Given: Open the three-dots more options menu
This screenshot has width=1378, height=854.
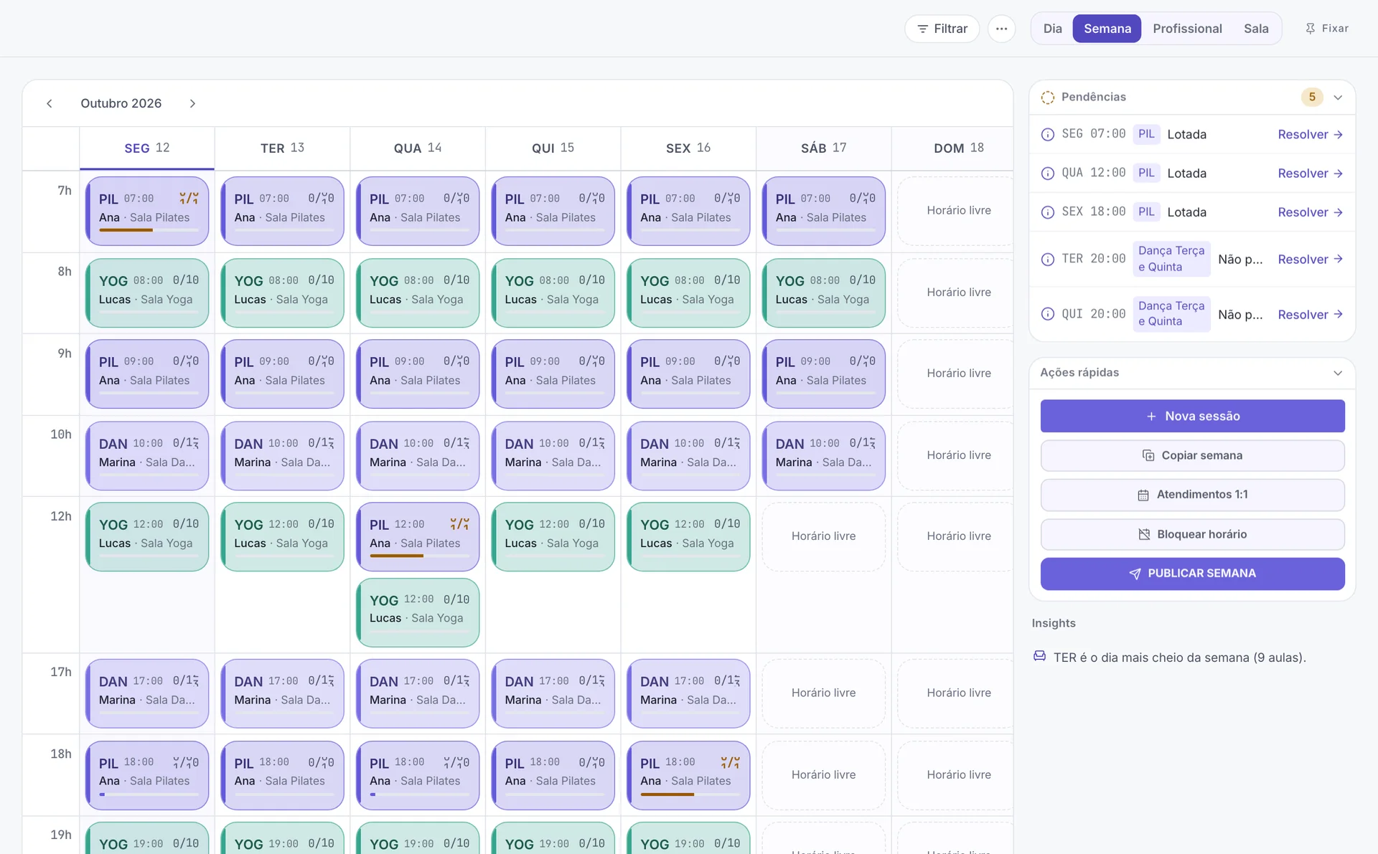Looking at the screenshot, I should (1001, 29).
